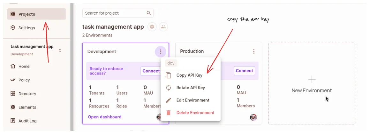Click Connect button on Production card
Viewport: 370px width, 134px height.
click(x=244, y=71)
